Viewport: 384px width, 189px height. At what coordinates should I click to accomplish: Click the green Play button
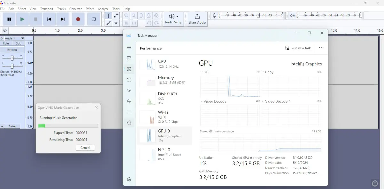[x=22, y=19]
